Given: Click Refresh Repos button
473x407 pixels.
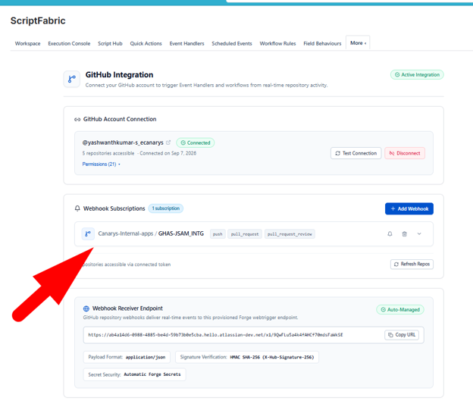Looking at the screenshot, I should [412, 265].
